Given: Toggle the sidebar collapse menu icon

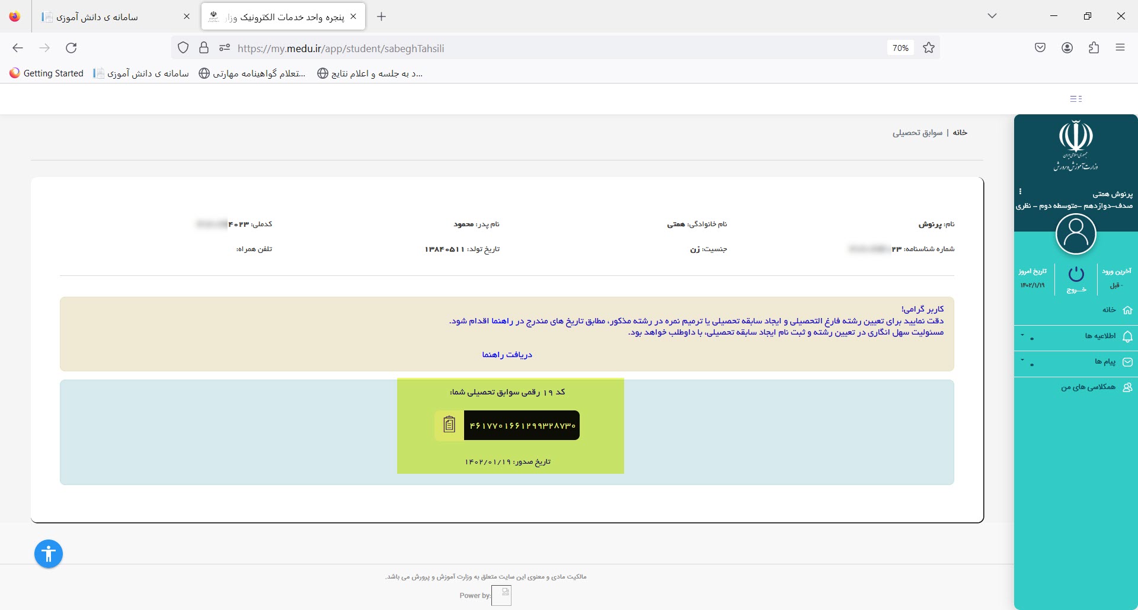Looking at the screenshot, I should click(1076, 99).
